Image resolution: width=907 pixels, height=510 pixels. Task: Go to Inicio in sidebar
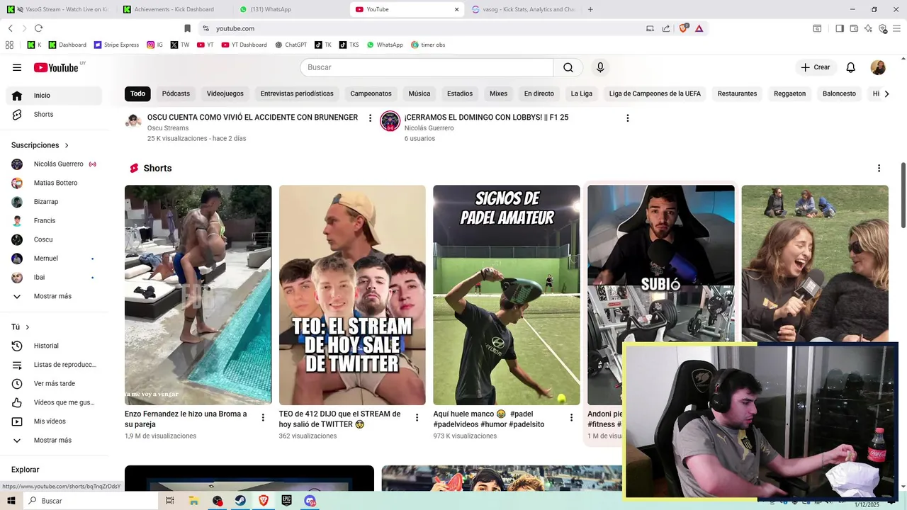click(x=54, y=96)
